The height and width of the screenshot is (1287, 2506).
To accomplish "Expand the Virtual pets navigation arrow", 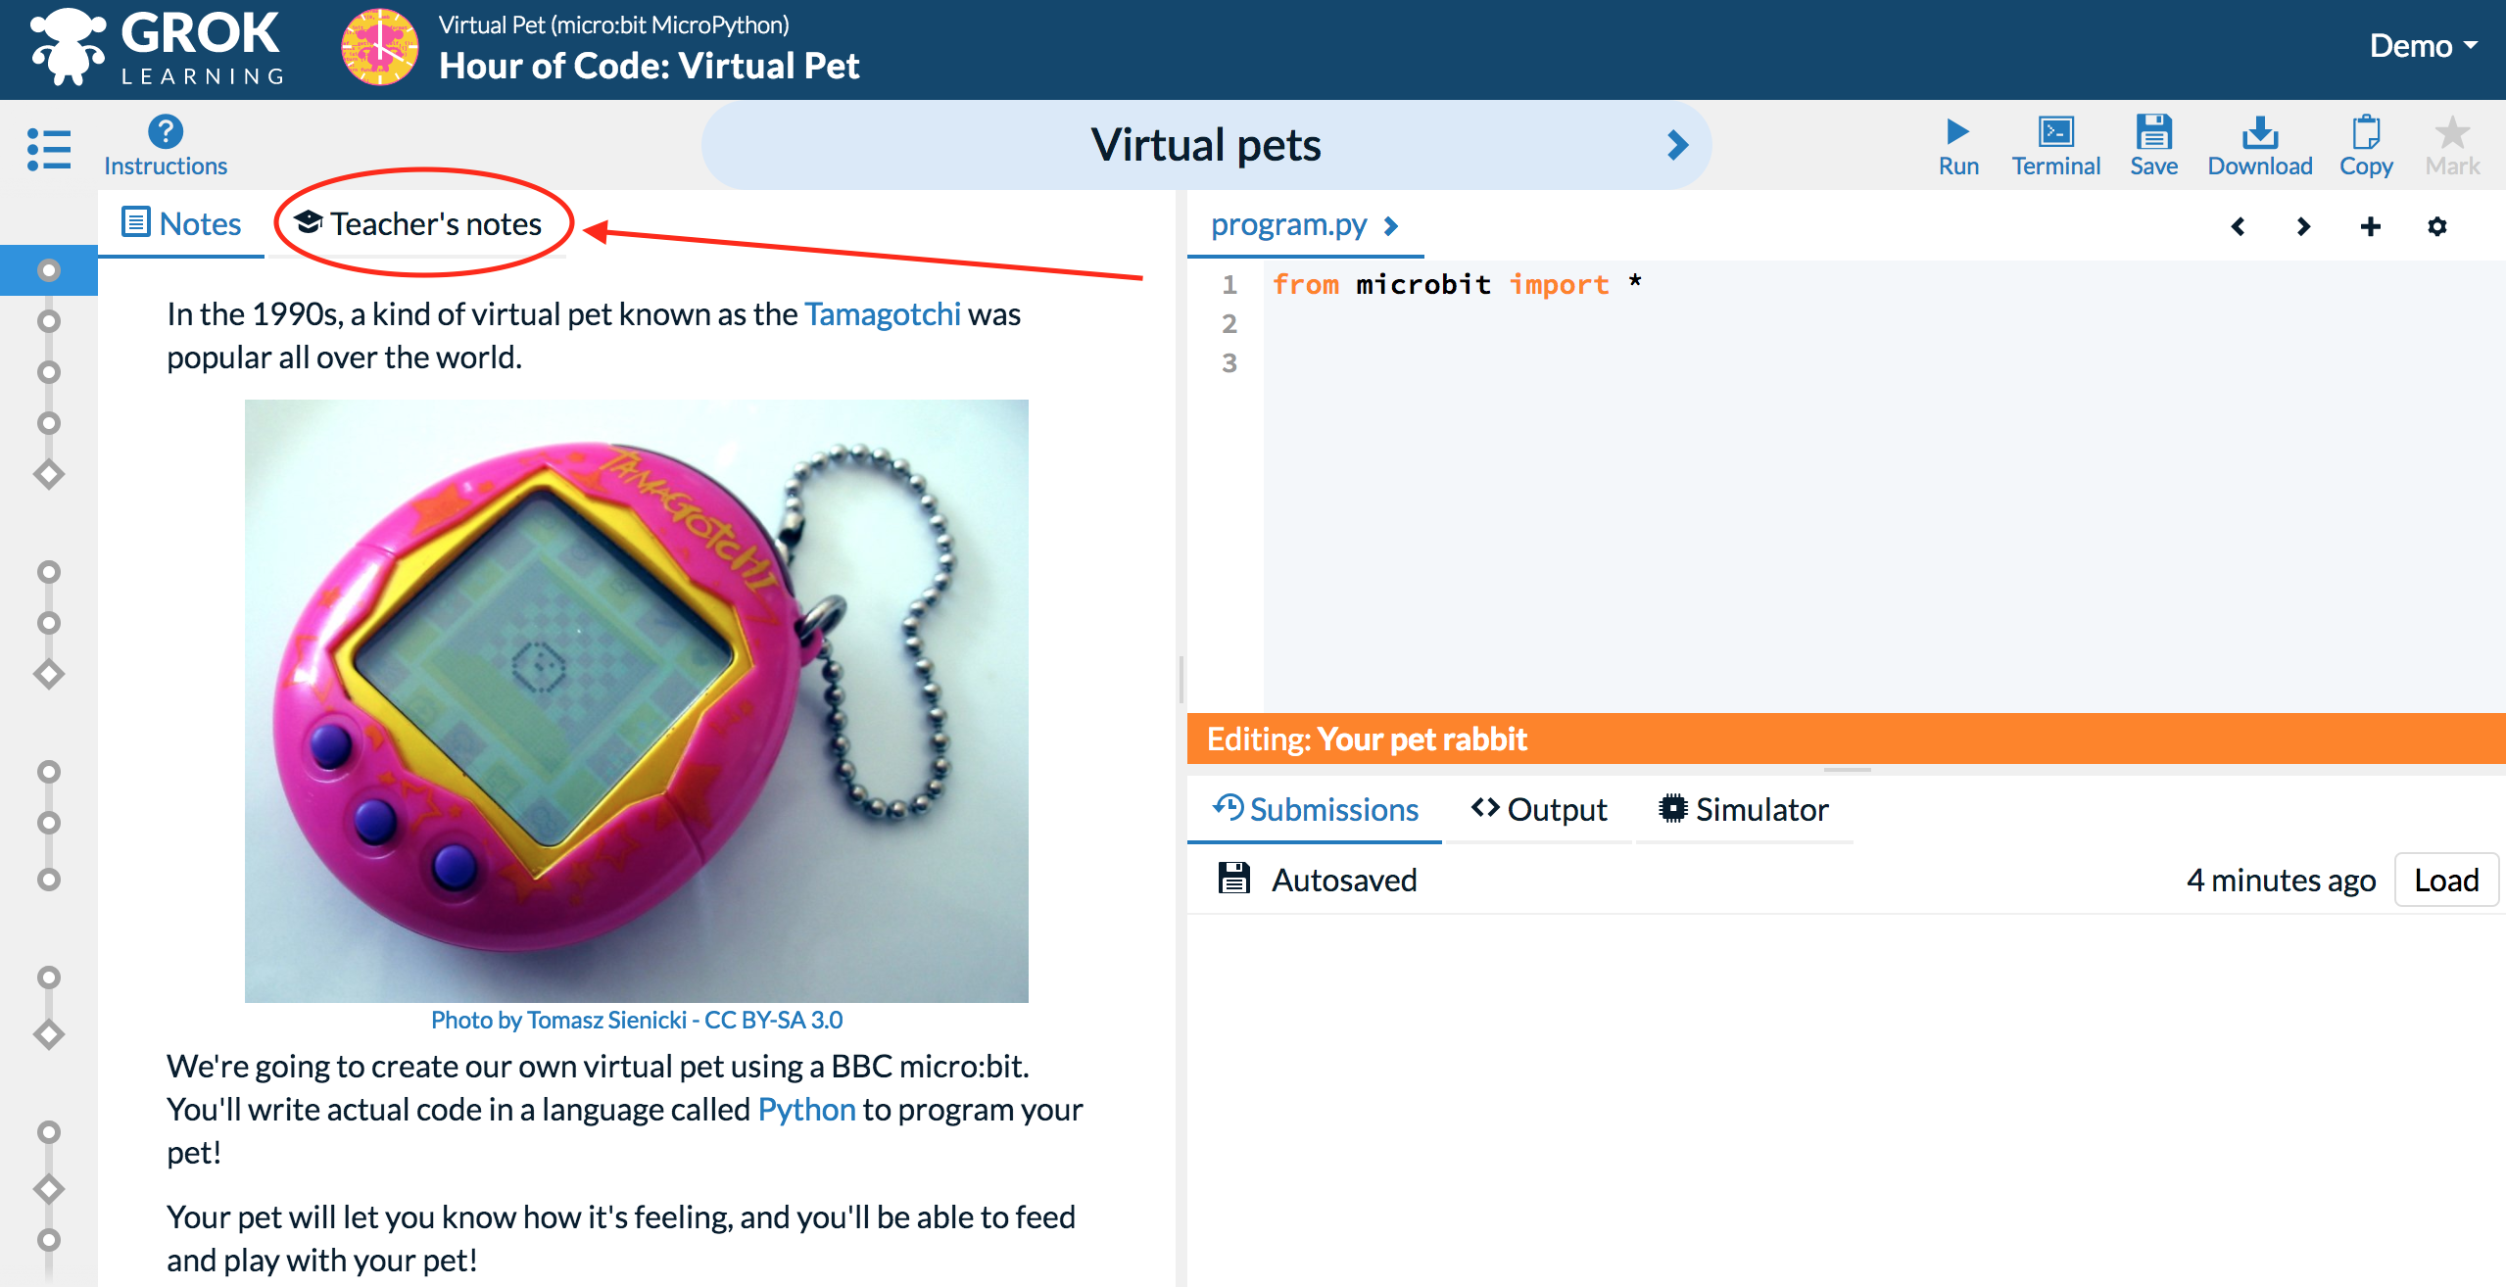I will pyautogui.click(x=1680, y=144).
